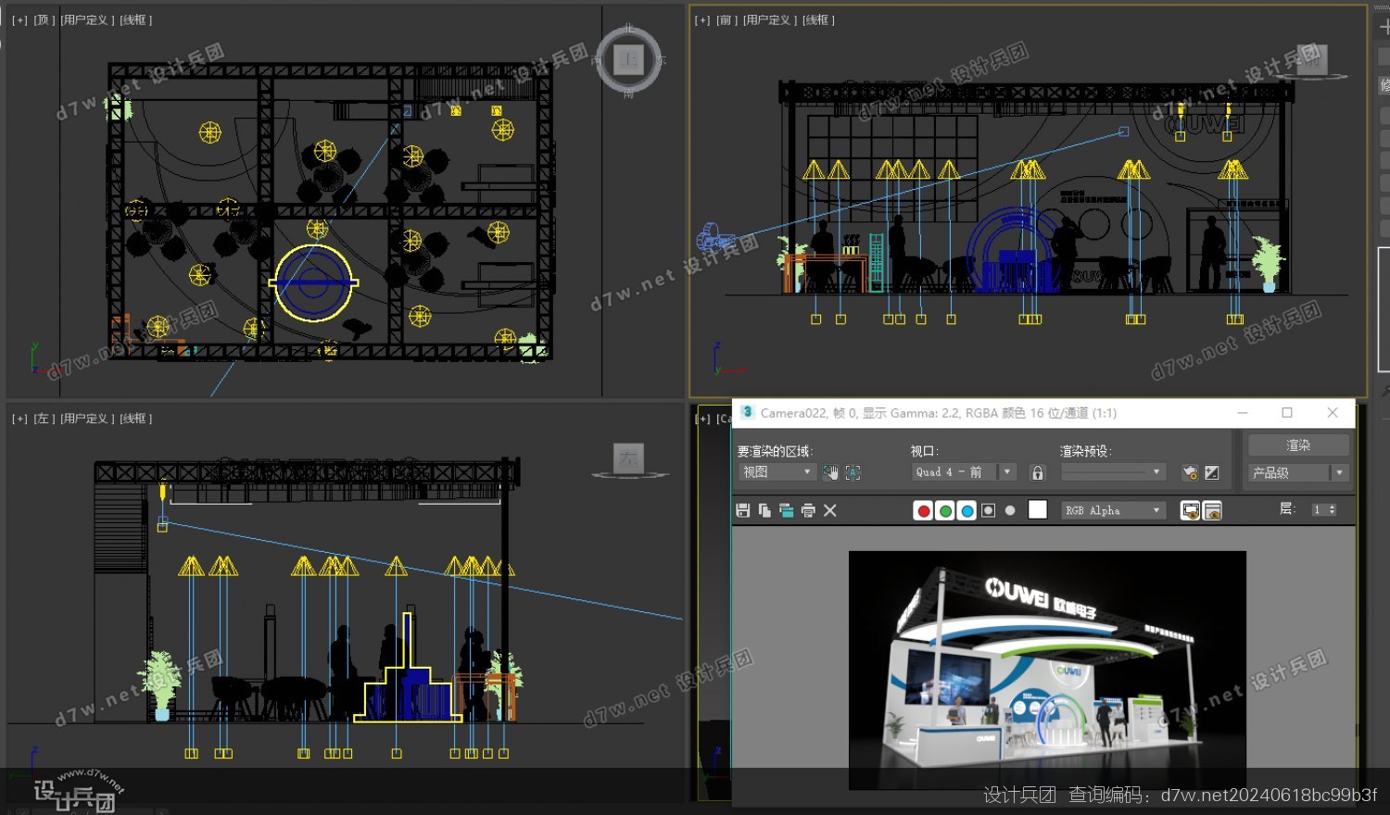Open the RGB Alpha channel dropdown
Screen dimensions: 1390x815
[1113, 510]
